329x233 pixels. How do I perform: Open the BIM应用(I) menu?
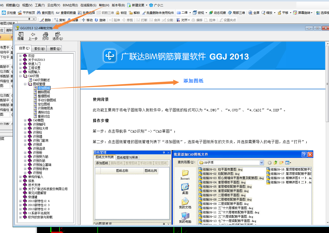point(70,5)
